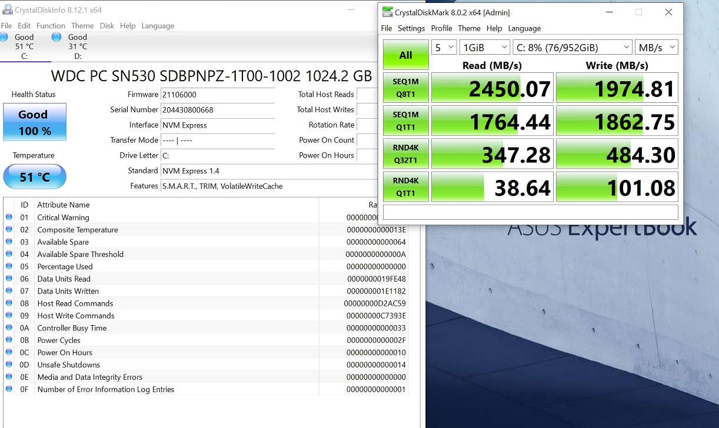Viewport: 719px width, 428px height.
Task: Click the CrystalDiskInfo title bar app icon
Action: [x=8, y=9]
